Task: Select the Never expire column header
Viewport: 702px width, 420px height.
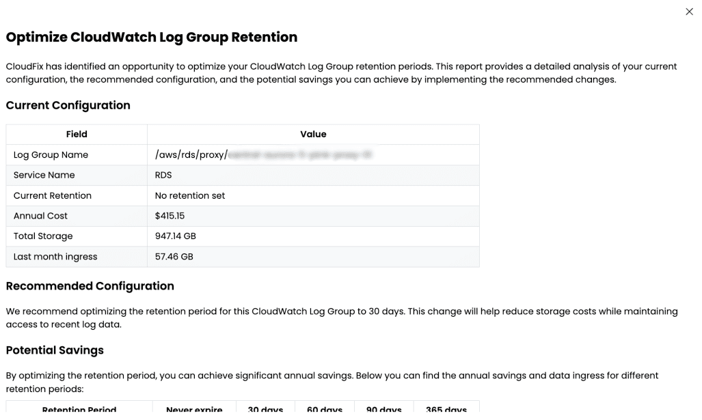Action: pos(194,408)
